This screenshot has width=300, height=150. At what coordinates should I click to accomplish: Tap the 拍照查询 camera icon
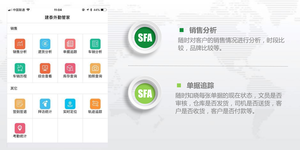point(95,69)
